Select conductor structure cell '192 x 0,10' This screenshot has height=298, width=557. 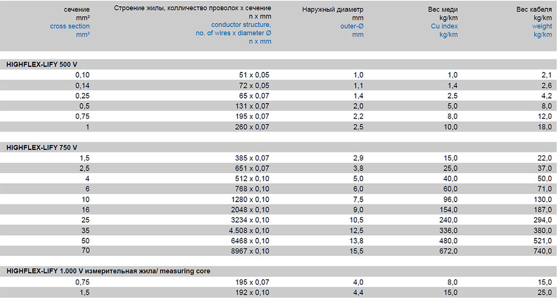pos(252,292)
